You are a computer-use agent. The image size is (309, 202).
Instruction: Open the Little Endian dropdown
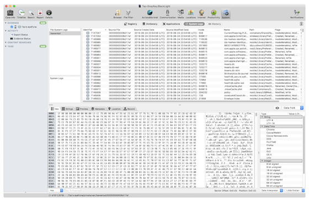coord(295,190)
